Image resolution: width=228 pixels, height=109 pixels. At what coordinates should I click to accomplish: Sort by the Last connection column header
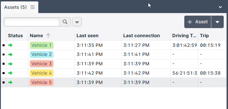(x=141, y=36)
